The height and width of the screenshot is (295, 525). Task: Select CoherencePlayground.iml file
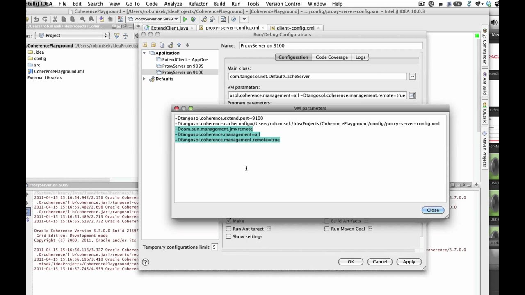[59, 71]
